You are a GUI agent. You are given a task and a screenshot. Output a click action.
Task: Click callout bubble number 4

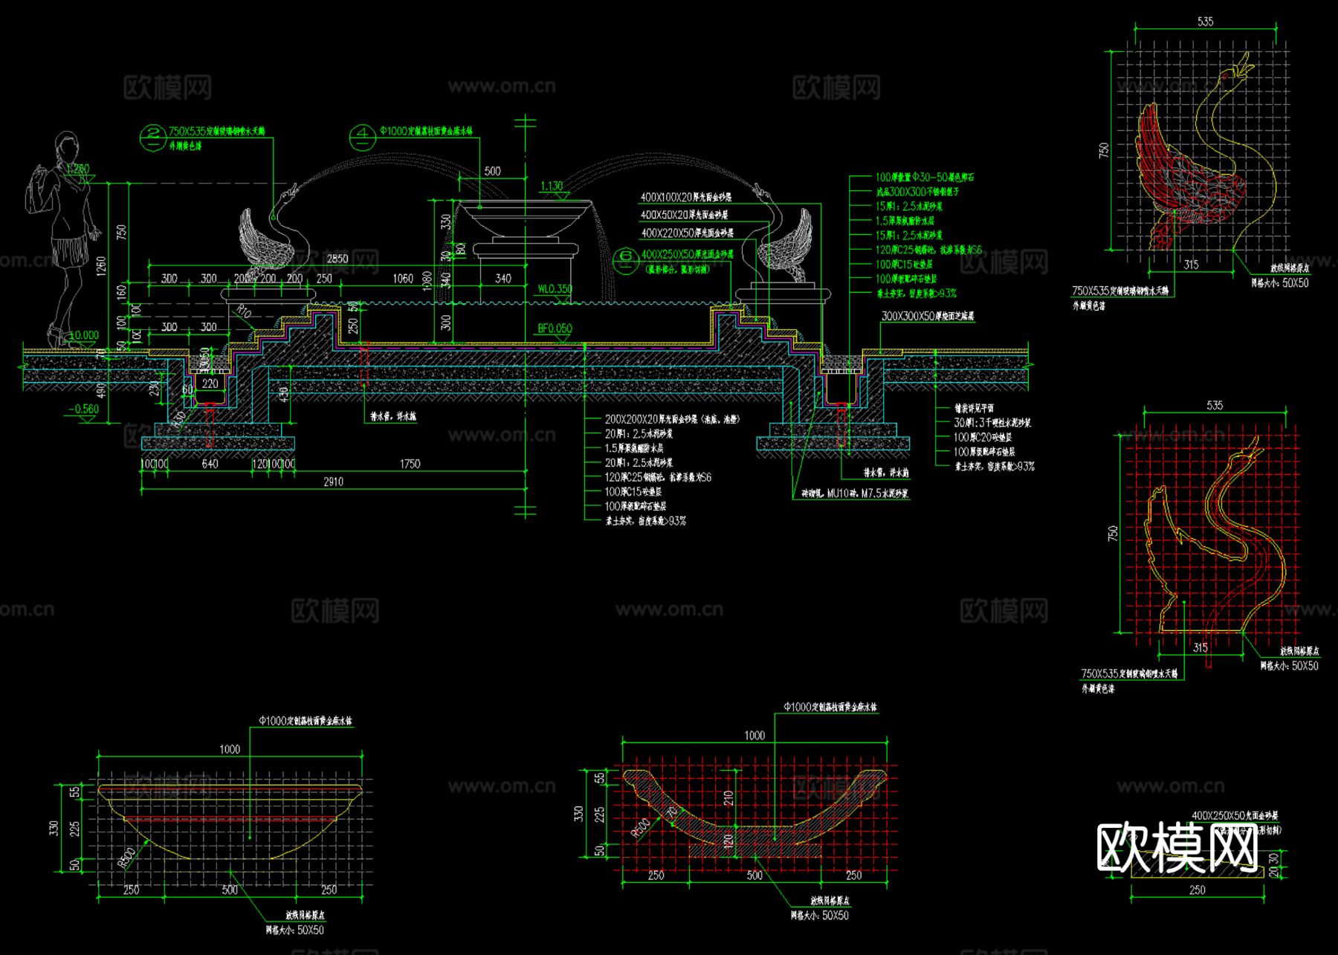pyautogui.click(x=363, y=137)
